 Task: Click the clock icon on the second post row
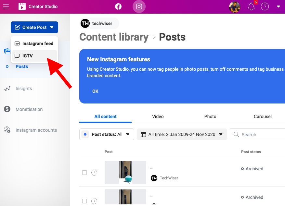point(94,201)
